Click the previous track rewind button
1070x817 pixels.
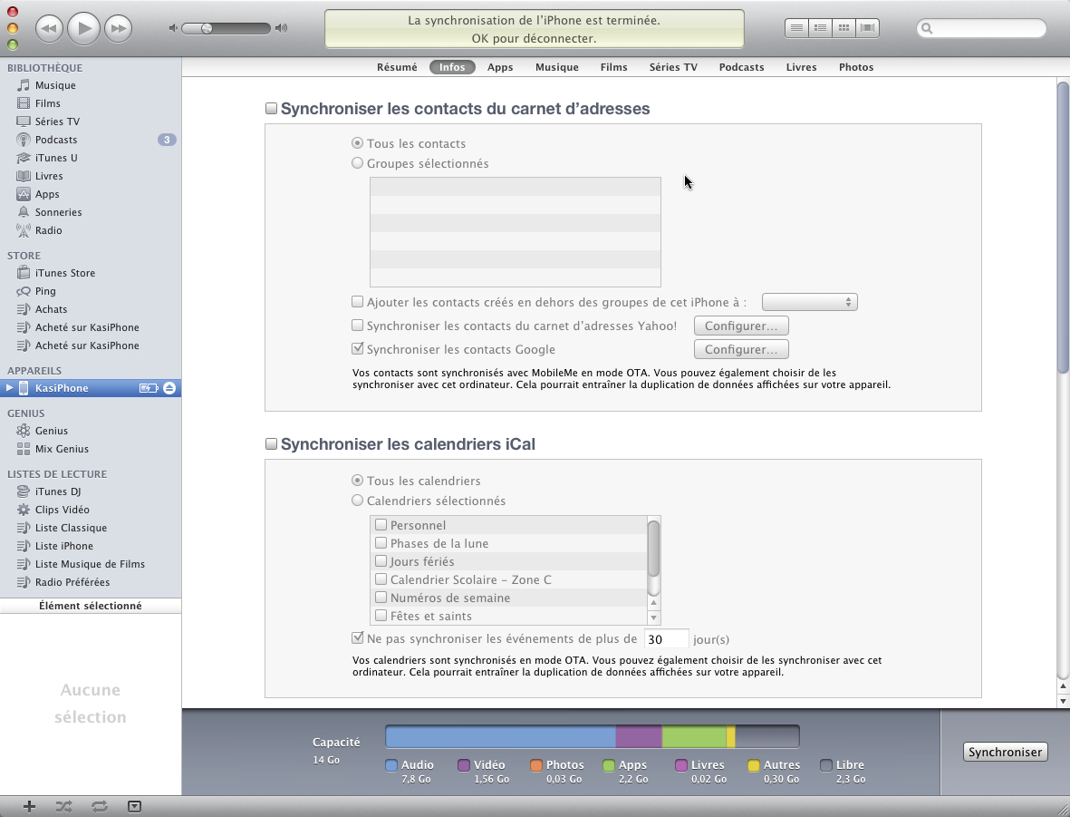(48, 29)
